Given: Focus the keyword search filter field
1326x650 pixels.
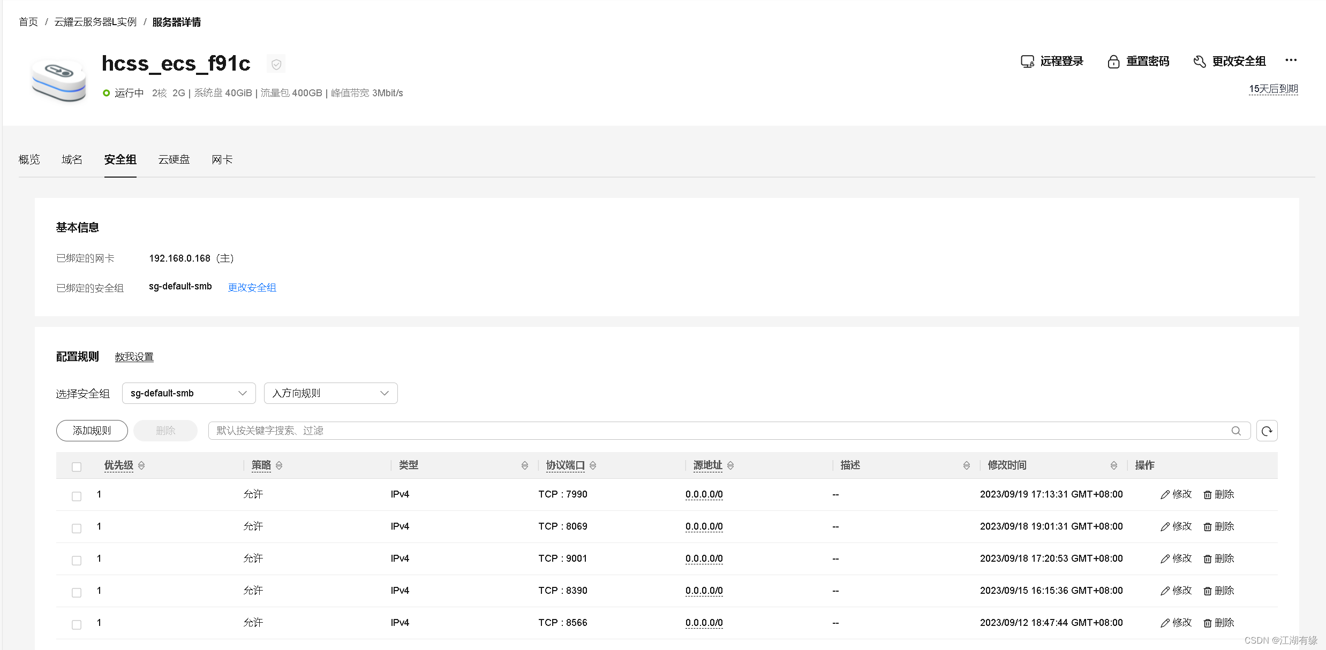Looking at the screenshot, I should tap(718, 431).
